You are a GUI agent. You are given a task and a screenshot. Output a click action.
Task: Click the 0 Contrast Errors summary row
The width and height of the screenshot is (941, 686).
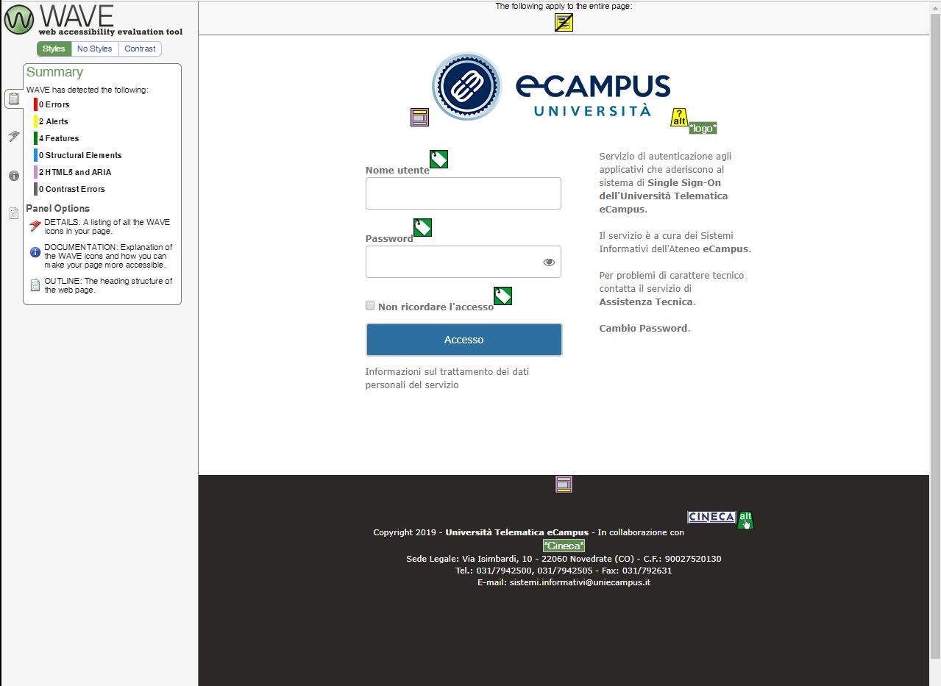pyautogui.click(x=71, y=189)
